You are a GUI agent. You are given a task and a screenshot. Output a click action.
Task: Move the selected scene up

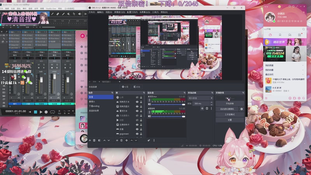[104, 140]
